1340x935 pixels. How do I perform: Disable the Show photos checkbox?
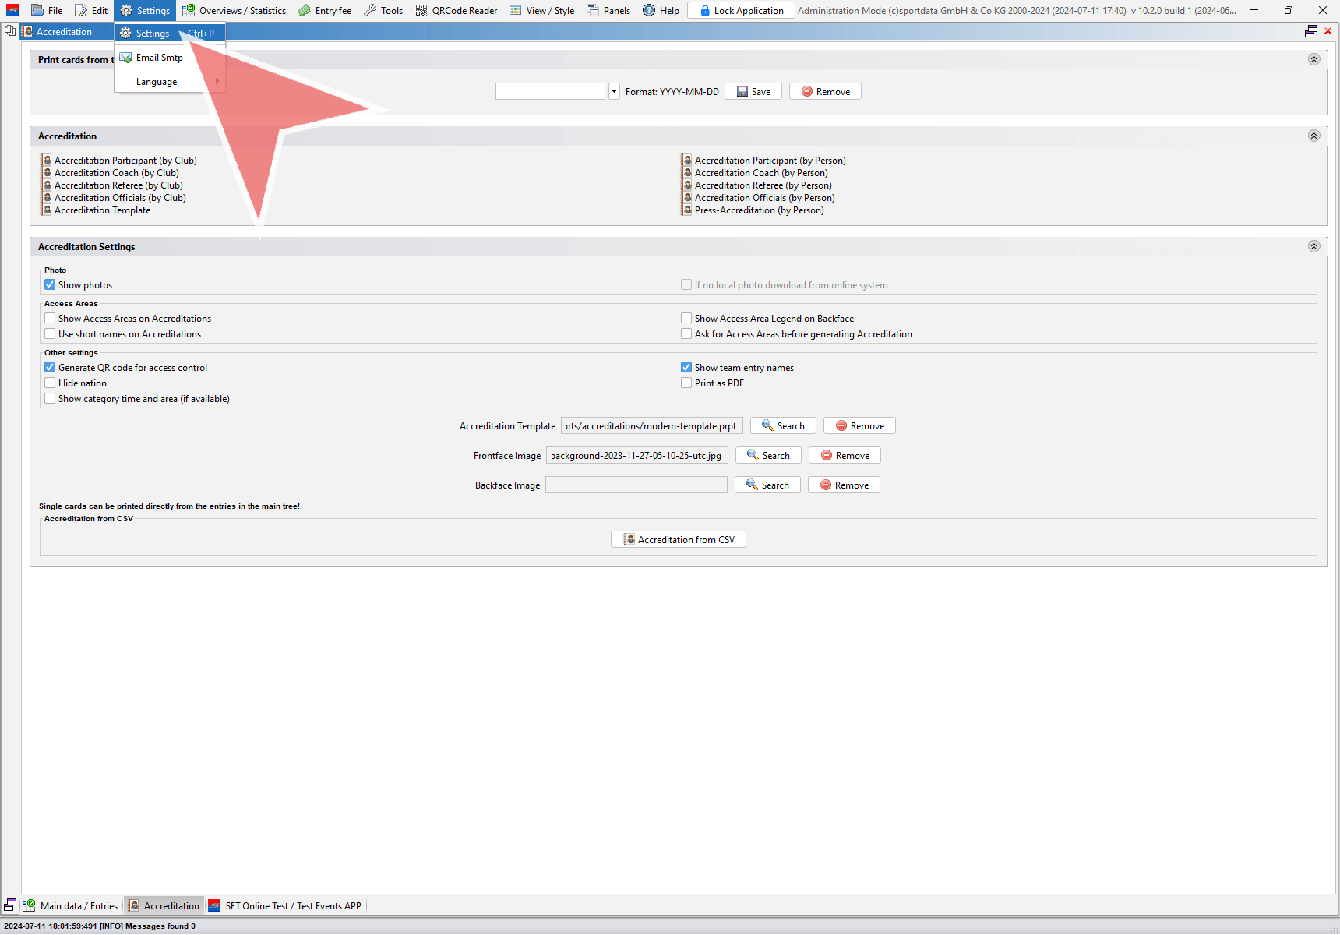tap(50, 285)
